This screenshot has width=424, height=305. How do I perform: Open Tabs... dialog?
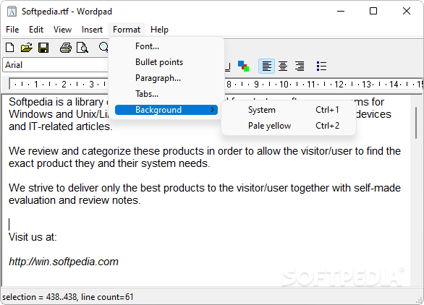pyautogui.click(x=166, y=94)
